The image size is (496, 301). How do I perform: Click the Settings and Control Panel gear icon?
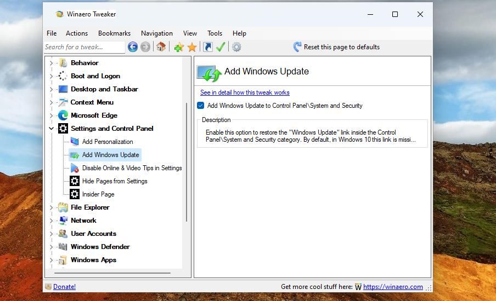(63, 129)
